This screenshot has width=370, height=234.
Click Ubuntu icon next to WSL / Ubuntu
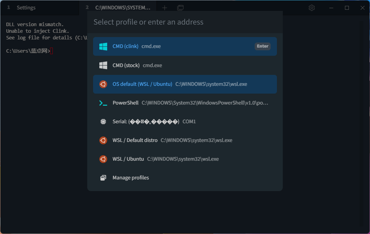(103, 159)
